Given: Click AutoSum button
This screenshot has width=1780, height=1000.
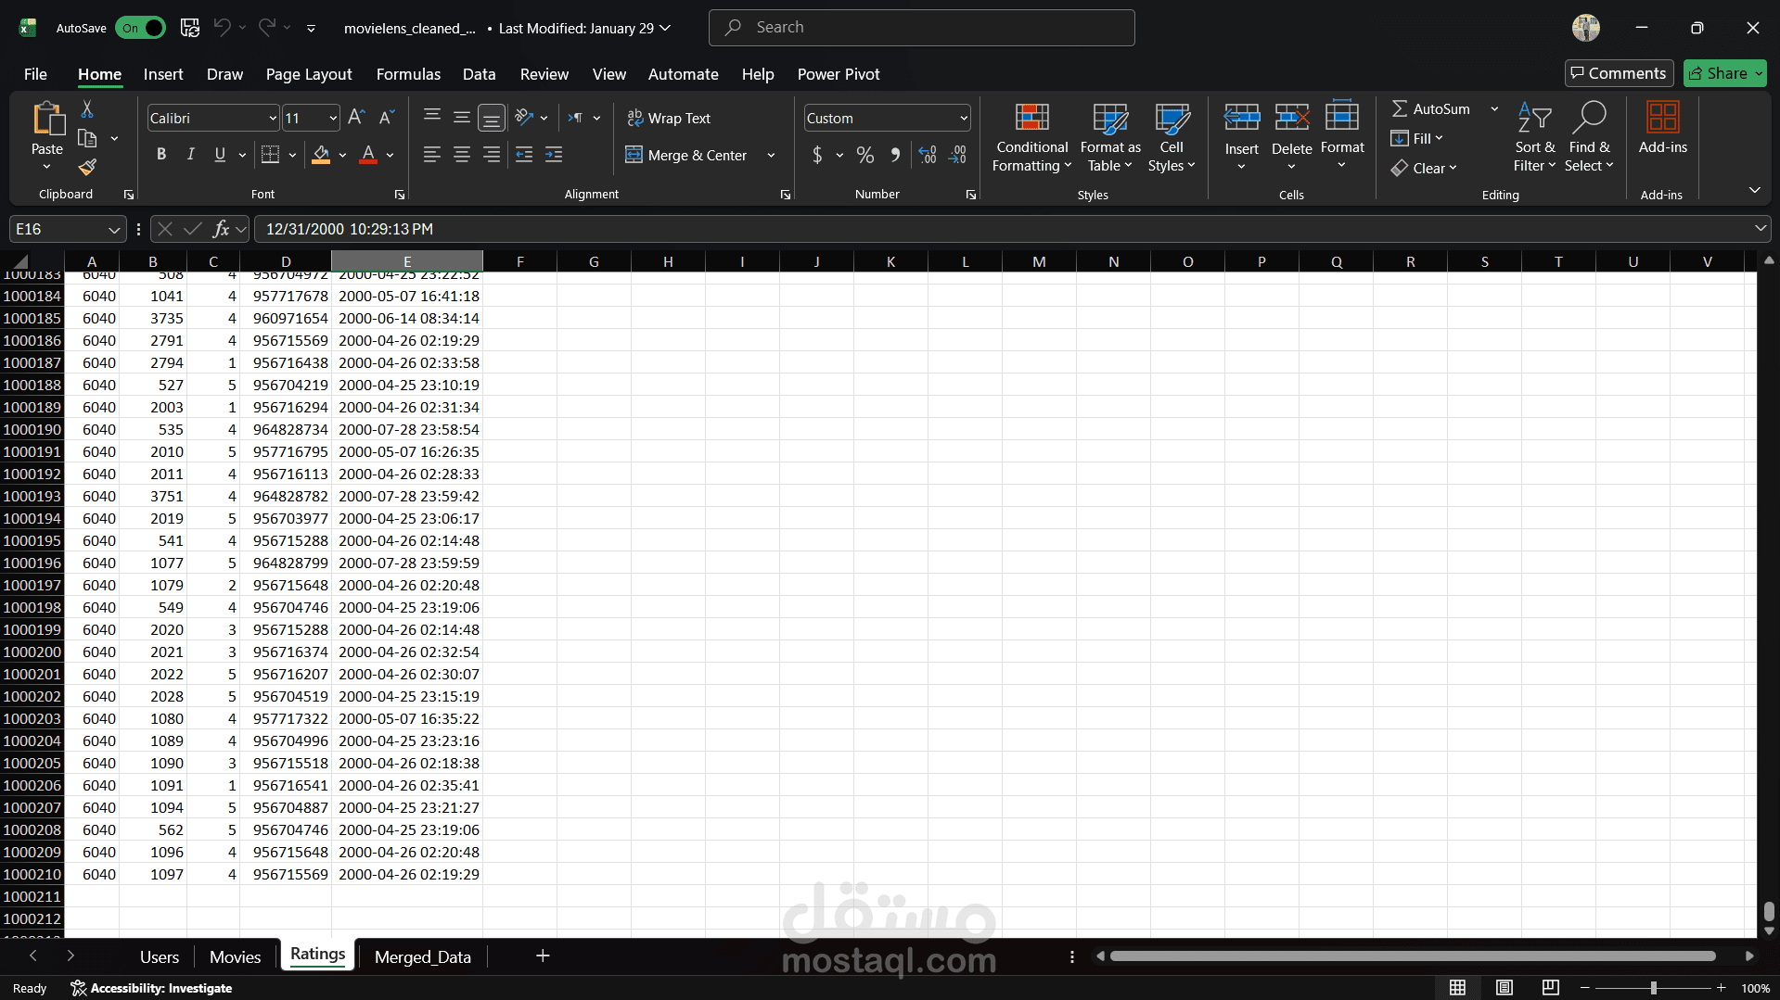Looking at the screenshot, I should (1431, 108).
